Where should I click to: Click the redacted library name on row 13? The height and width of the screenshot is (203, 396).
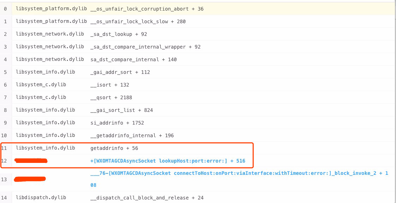click(x=30, y=179)
